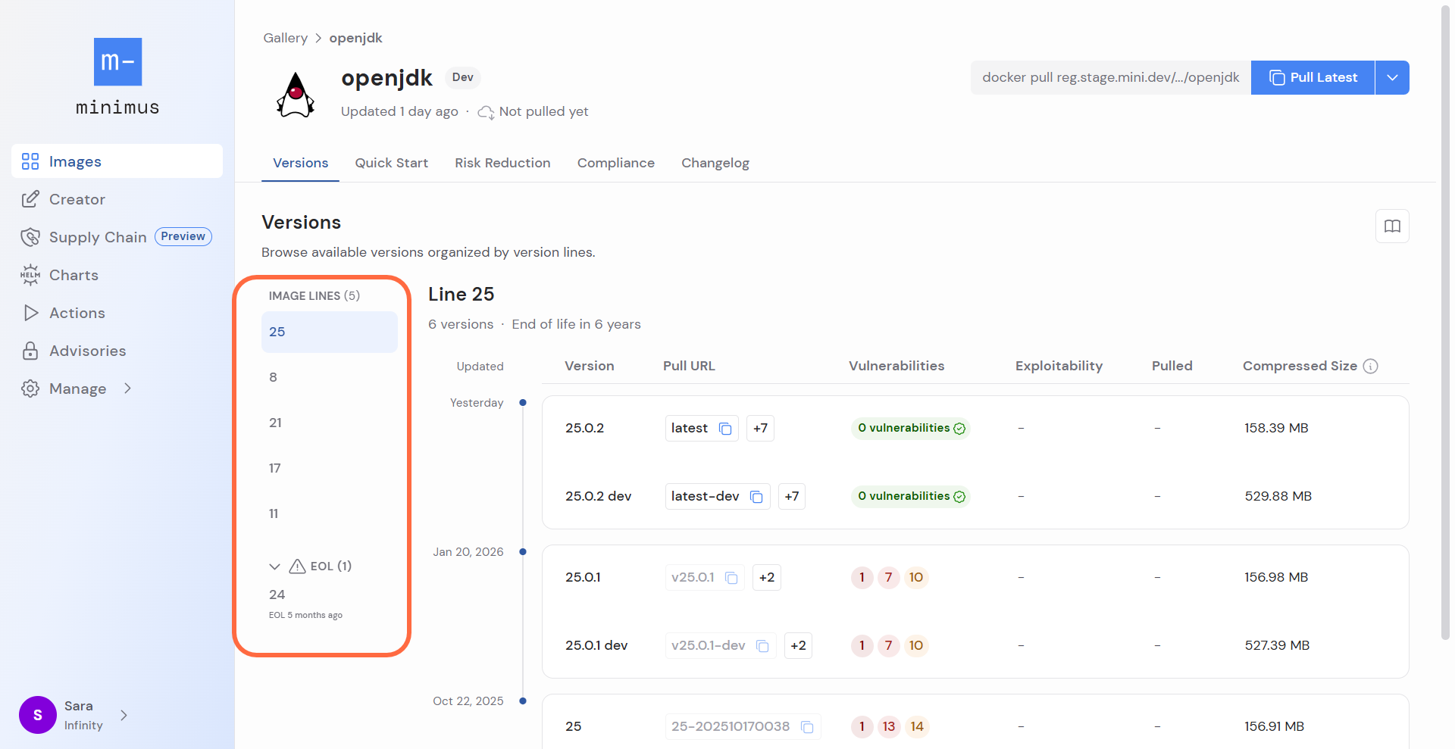Click high count 13 for version 25
Viewport: 1455px width, 749px height.
tap(888, 726)
